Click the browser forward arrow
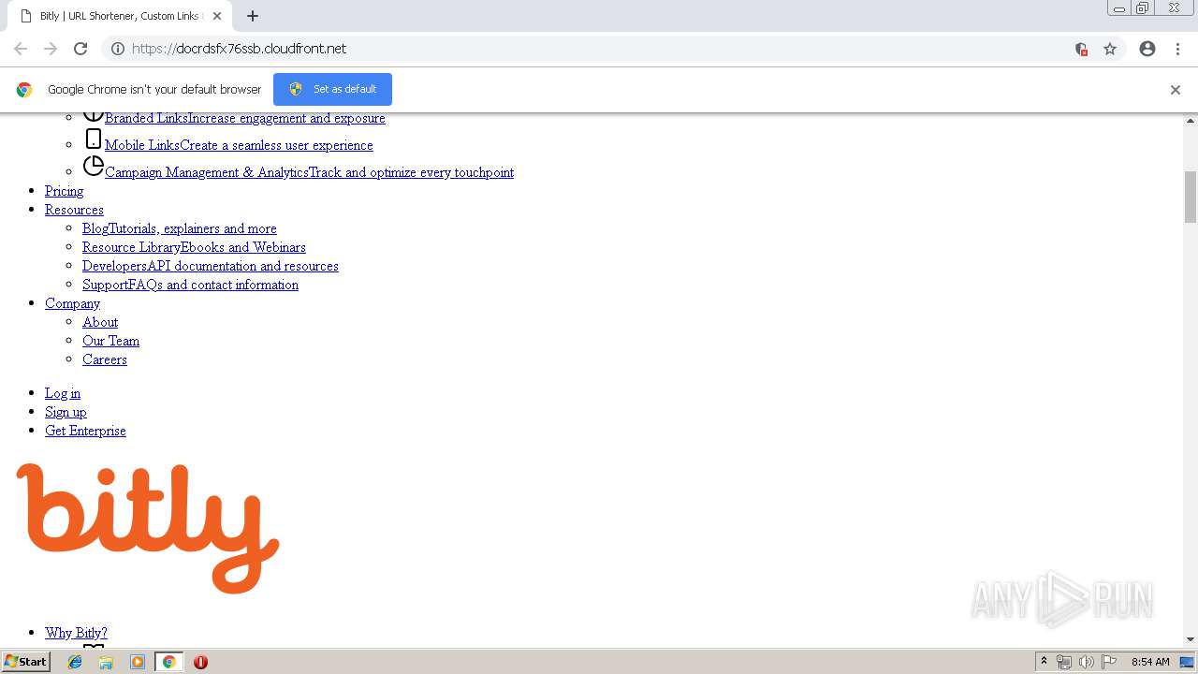Image resolution: width=1198 pixels, height=674 pixels. tap(51, 49)
